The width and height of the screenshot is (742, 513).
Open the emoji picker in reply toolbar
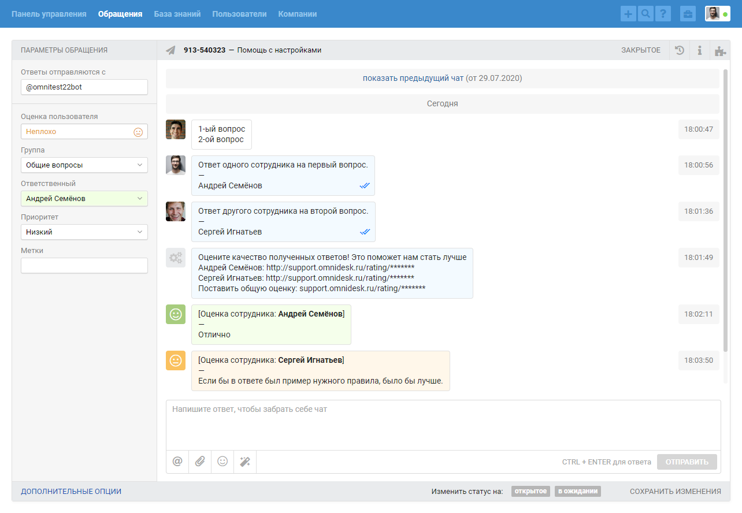click(222, 462)
